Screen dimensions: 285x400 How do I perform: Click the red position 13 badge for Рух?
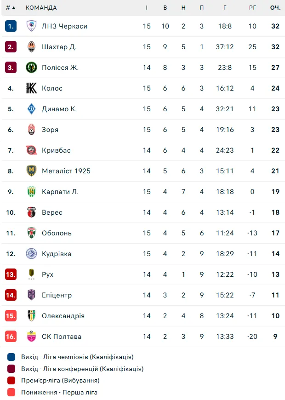point(11,274)
